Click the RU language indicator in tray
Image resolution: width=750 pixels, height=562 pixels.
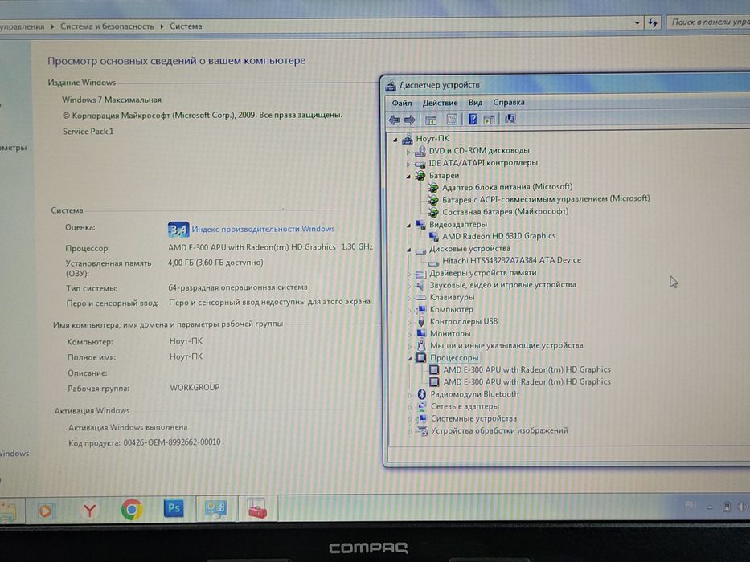pos(691,505)
